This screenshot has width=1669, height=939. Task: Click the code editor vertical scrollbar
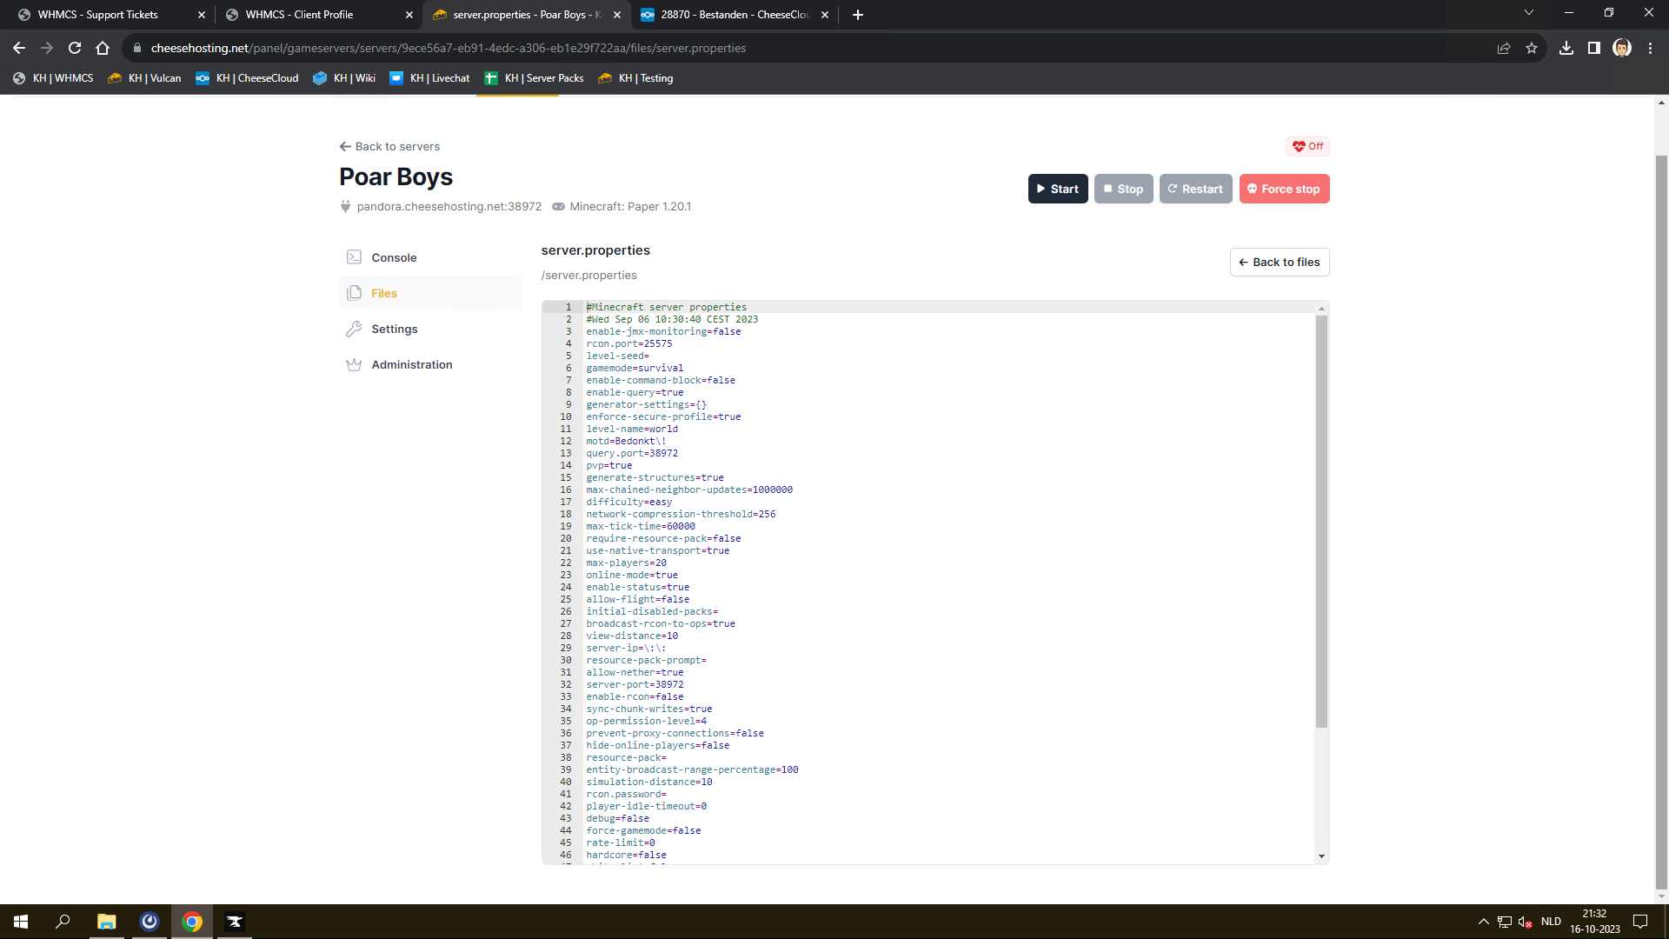[1321, 522]
